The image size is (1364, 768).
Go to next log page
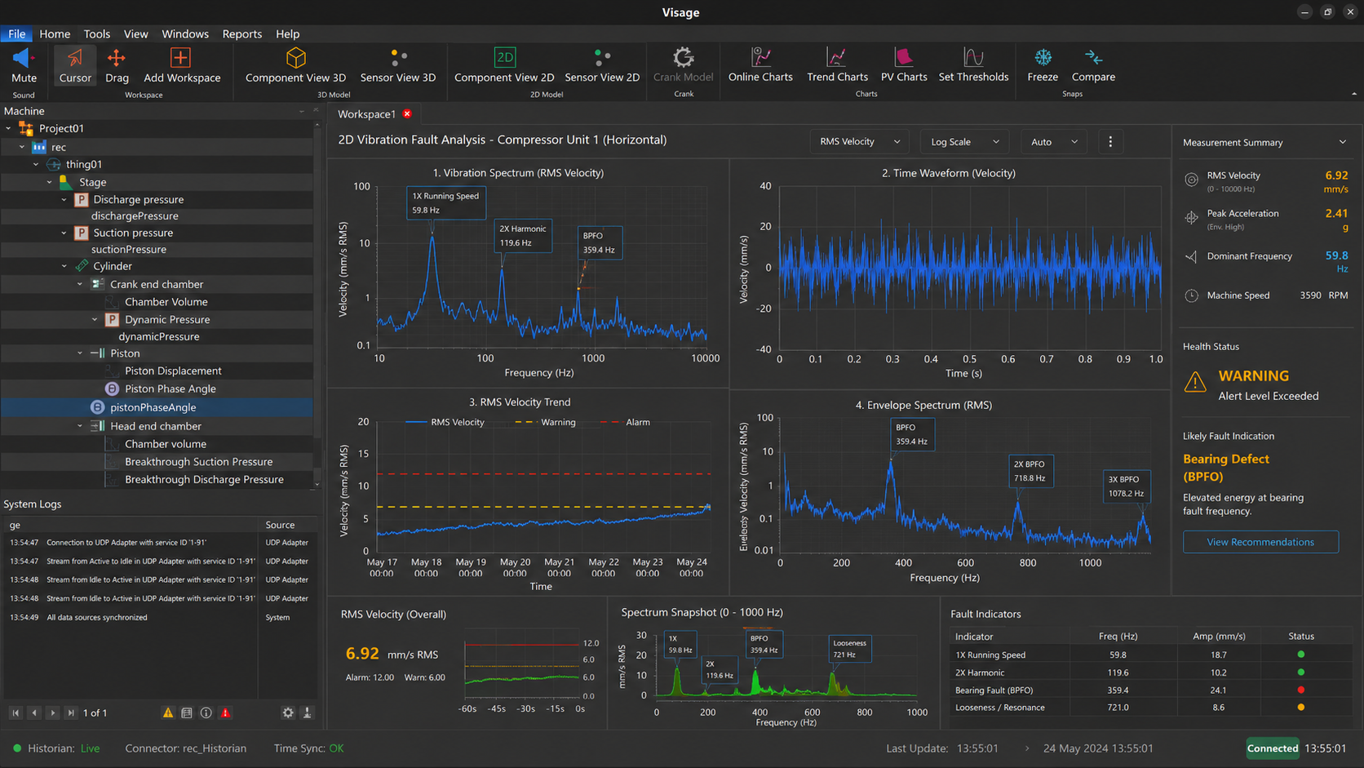53,713
